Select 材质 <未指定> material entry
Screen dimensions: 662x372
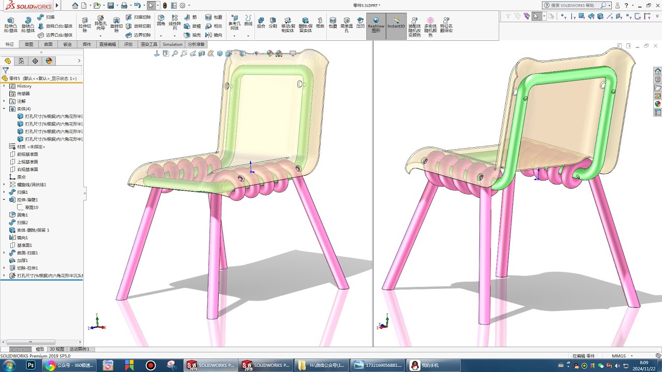(31, 147)
